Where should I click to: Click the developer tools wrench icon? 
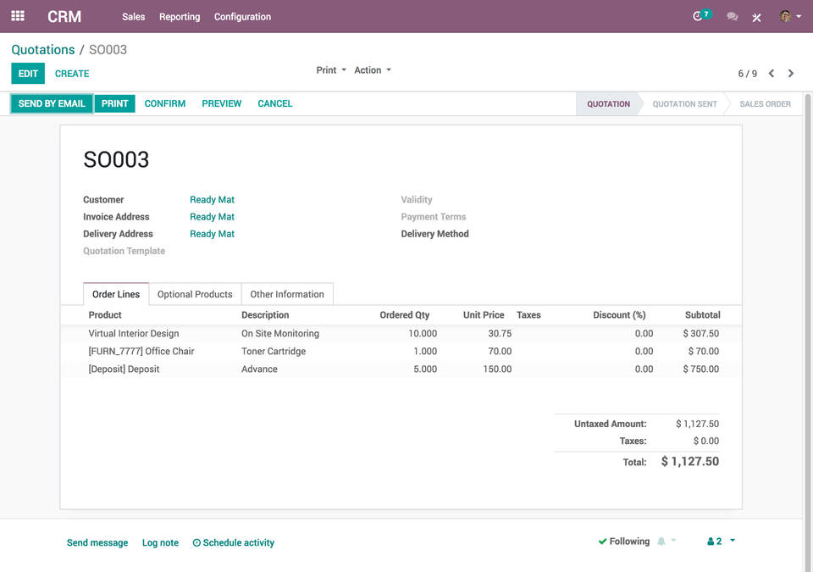click(756, 16)
